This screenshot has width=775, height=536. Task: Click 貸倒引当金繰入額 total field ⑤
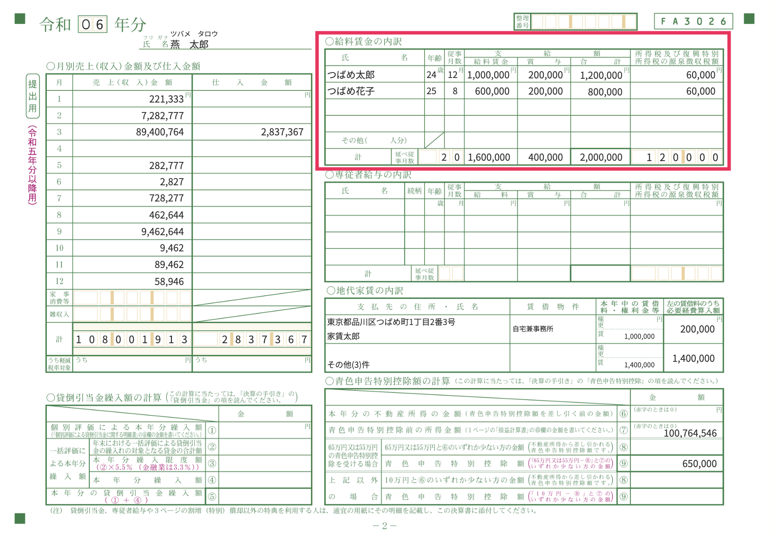pos(265,496)
